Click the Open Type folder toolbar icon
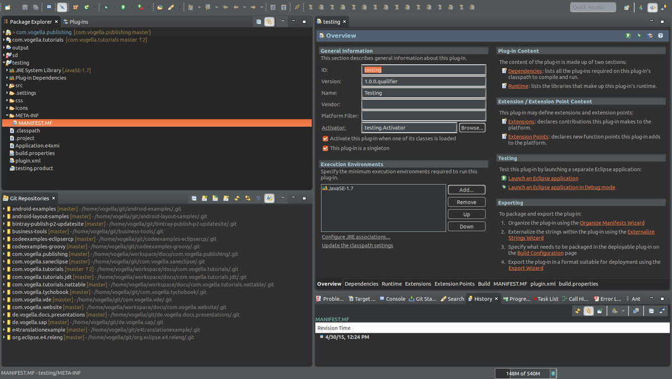This screenshot has height=379, width=672. click(160, 7)
